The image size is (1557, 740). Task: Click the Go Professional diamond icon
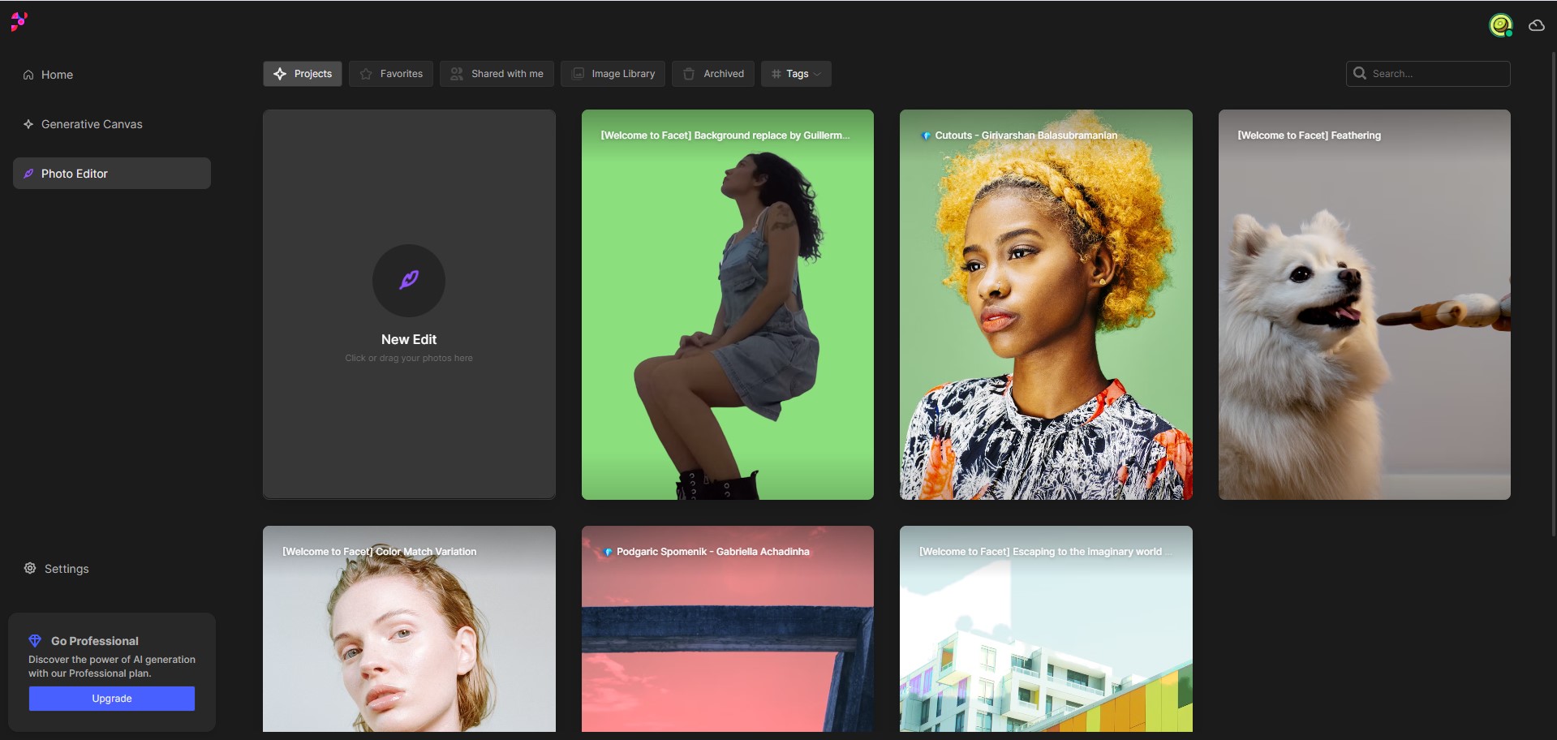point(35,640)
